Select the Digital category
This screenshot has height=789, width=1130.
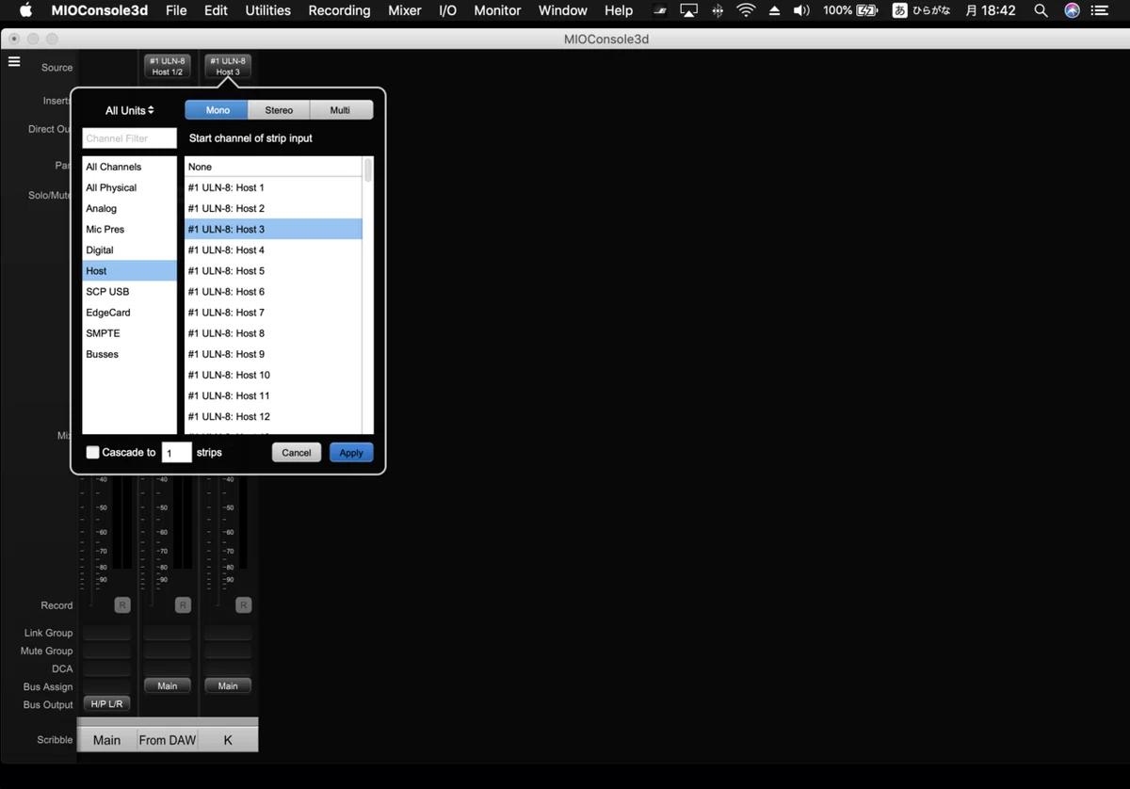129,250
